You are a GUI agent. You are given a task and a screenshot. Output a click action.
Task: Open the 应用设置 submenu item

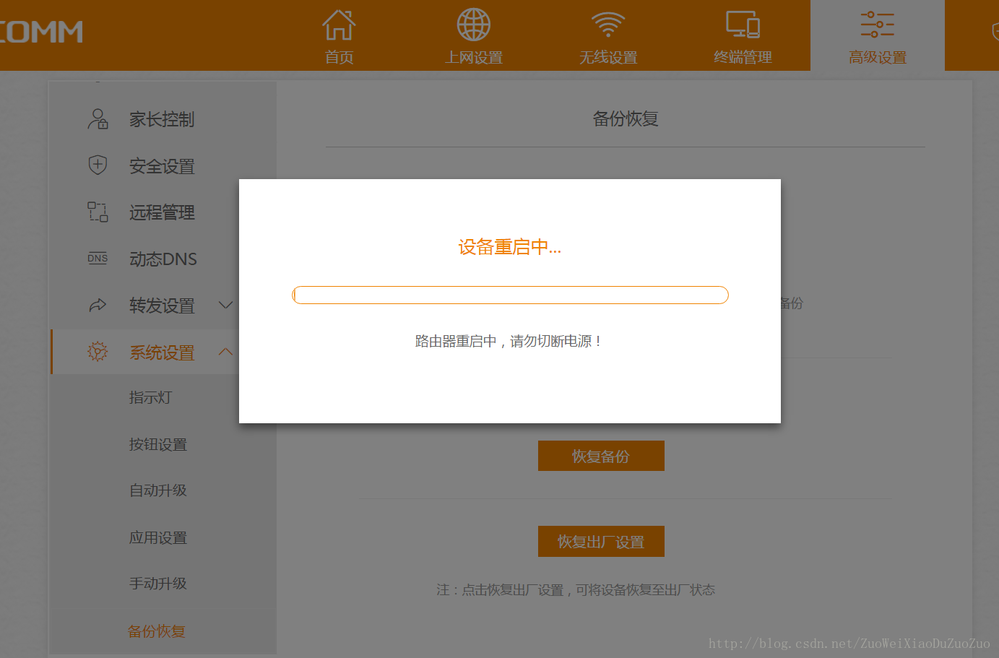(158, 537)
